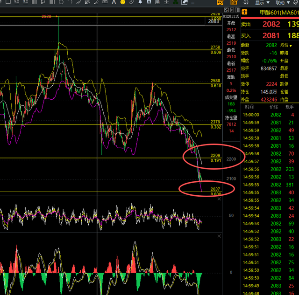Open the calculator table tool
Image resolution: width=299 pixels, height=295 pixels.
click(x=158, y=2)
